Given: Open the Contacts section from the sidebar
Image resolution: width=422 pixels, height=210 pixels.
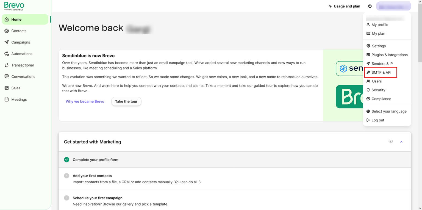Looking at the screenshot, I should (x=18, y=31).
